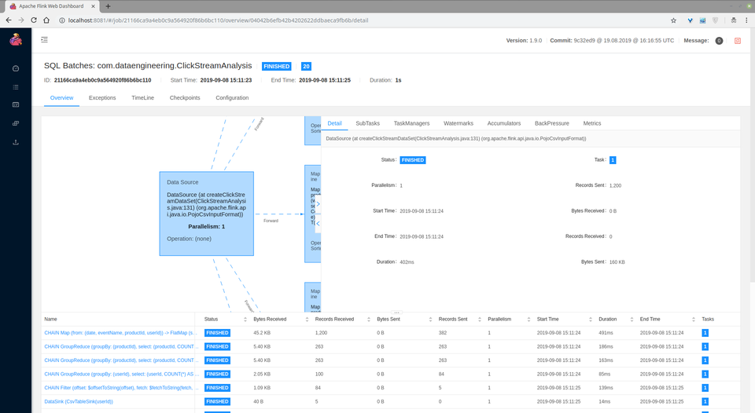Click the Duration value 402ms
This screenshot has width=755, height=413.
click(407, 262)
